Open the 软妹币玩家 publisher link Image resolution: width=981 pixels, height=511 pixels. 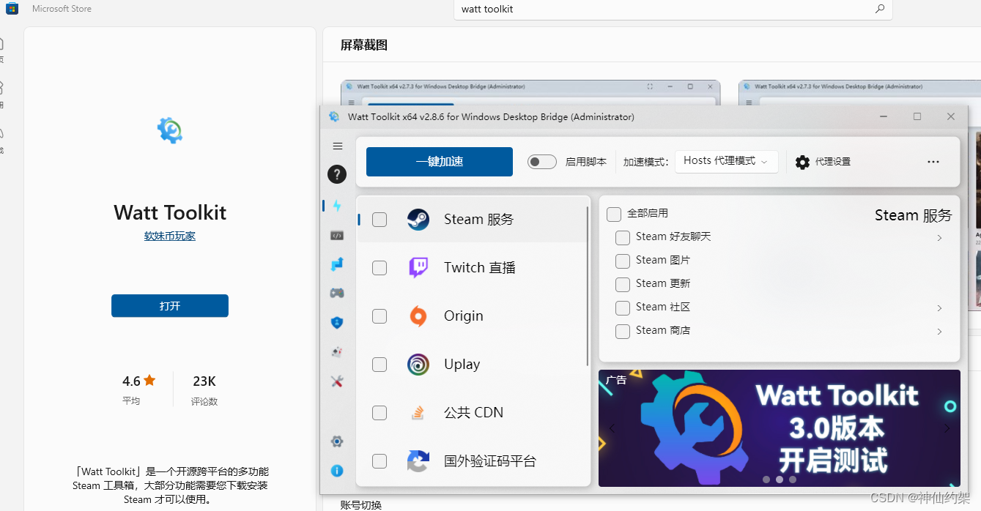(170, 236)
